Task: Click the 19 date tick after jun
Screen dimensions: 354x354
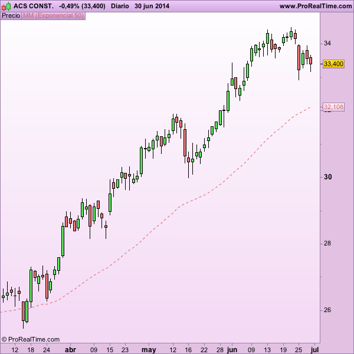Action: pos(283,350)
